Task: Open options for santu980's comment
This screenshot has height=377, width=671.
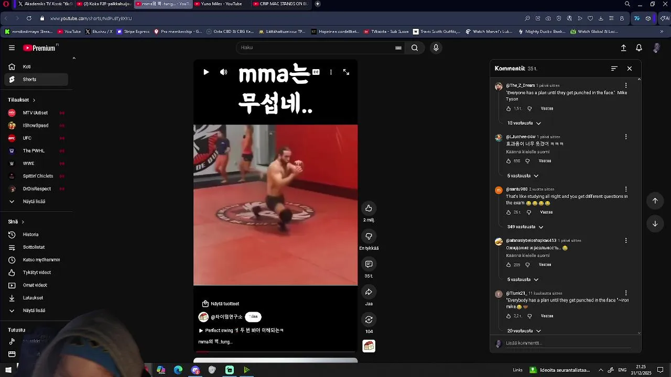Action: pos(625,189)
